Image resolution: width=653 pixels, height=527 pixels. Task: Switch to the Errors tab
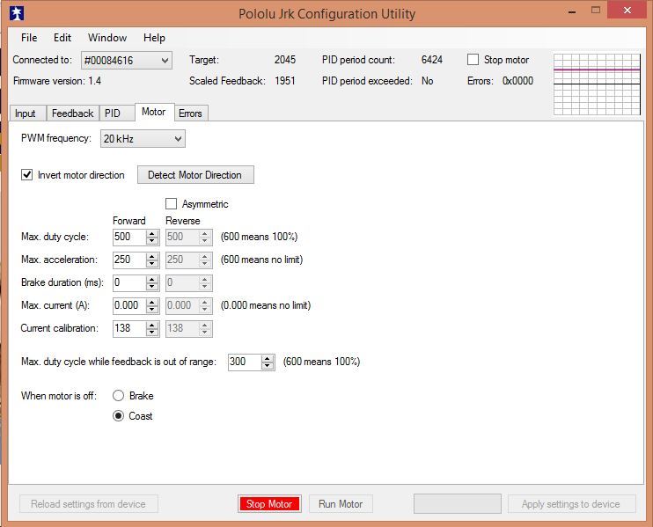pos(190,113)
